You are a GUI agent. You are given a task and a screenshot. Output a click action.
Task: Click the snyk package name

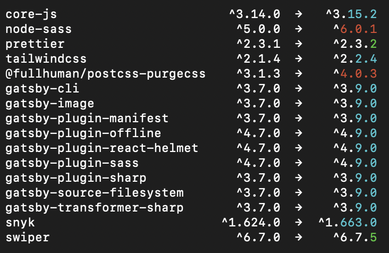[x=20, y=222]
